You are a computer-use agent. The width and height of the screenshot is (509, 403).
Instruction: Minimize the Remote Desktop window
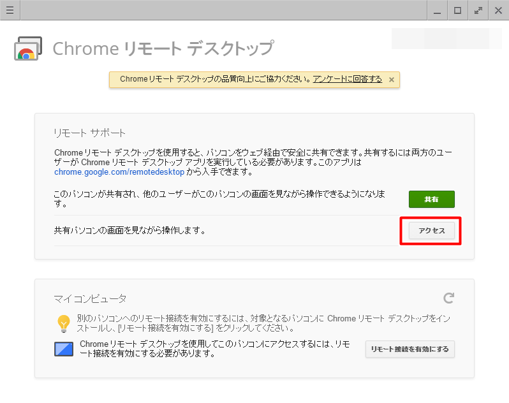tap(438, 10)
